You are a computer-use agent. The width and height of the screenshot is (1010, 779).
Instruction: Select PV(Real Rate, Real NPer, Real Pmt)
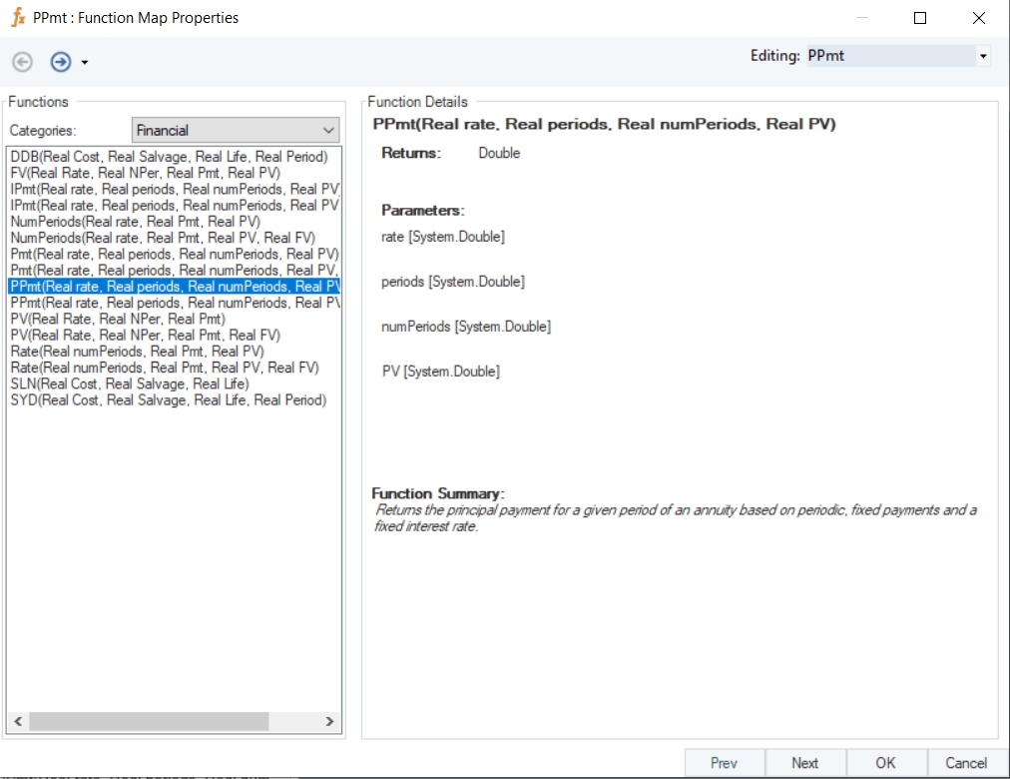coord(118,319)
